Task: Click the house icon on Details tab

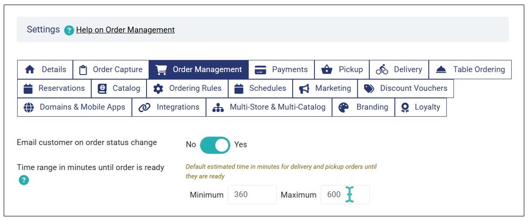Action: (30, 70)
